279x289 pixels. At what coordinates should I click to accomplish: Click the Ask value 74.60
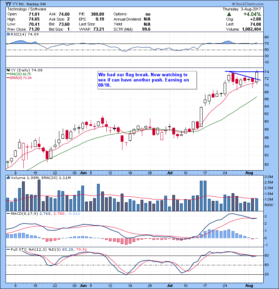(x=64, y=14)
